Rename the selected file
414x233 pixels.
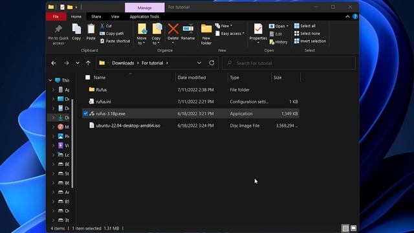click(188, 32)
